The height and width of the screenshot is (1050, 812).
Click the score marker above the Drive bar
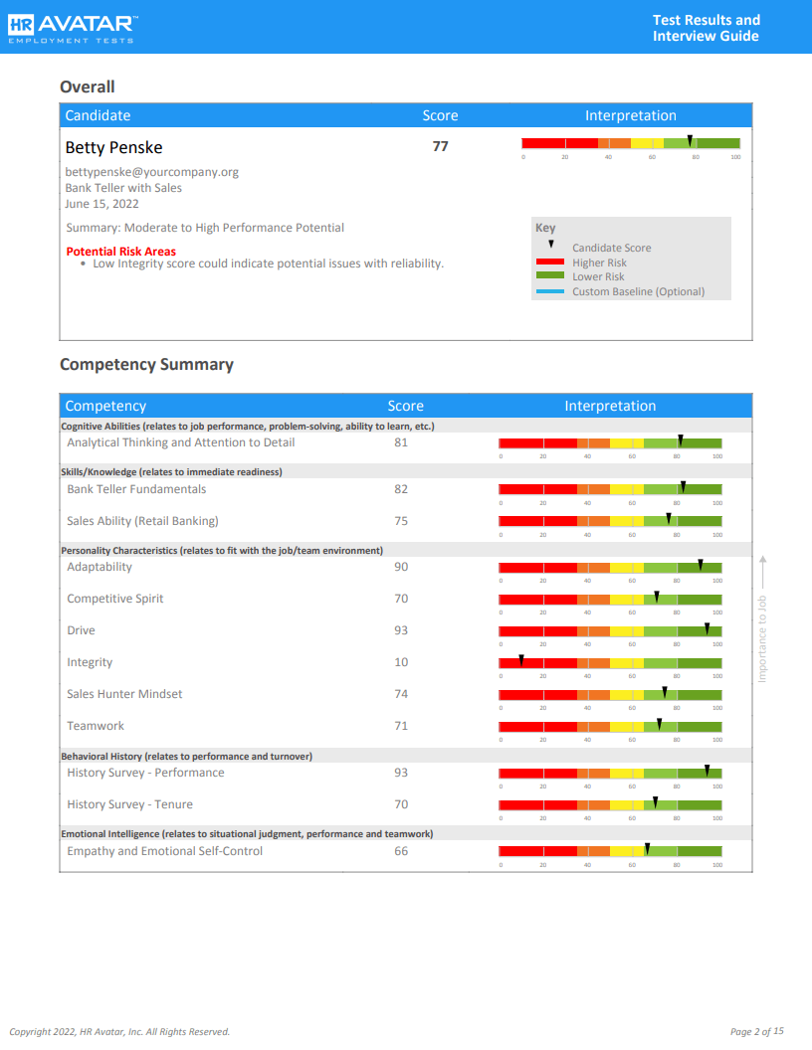coord(707,625)
